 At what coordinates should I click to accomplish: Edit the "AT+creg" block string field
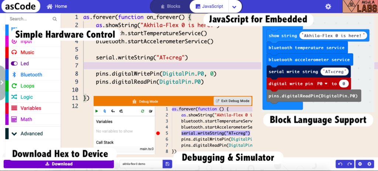pos(334,72)
